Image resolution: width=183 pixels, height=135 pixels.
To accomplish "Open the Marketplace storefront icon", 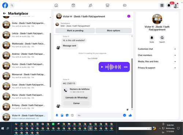I will pyautogui.click(x=107, y=5).
